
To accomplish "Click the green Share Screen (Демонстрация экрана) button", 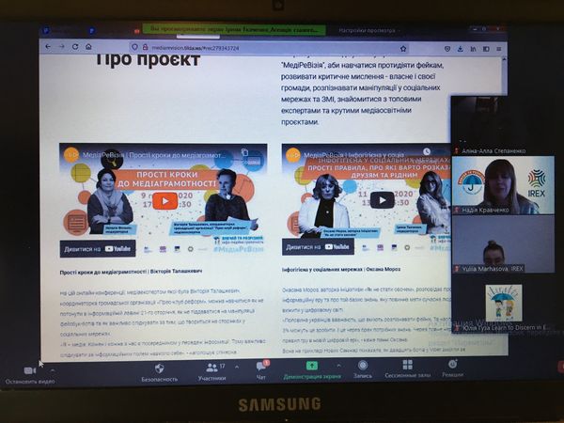I will [x=311, y=367].
